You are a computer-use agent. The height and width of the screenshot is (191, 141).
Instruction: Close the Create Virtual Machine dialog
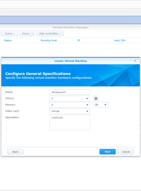click(x=135, y=61)
